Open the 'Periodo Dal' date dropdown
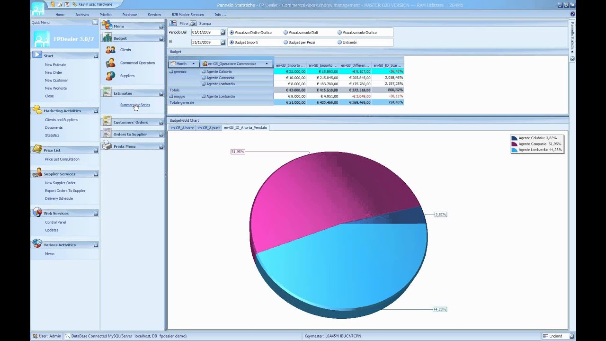The height and width of the screenshot is (341, 606). pos(223,32)
